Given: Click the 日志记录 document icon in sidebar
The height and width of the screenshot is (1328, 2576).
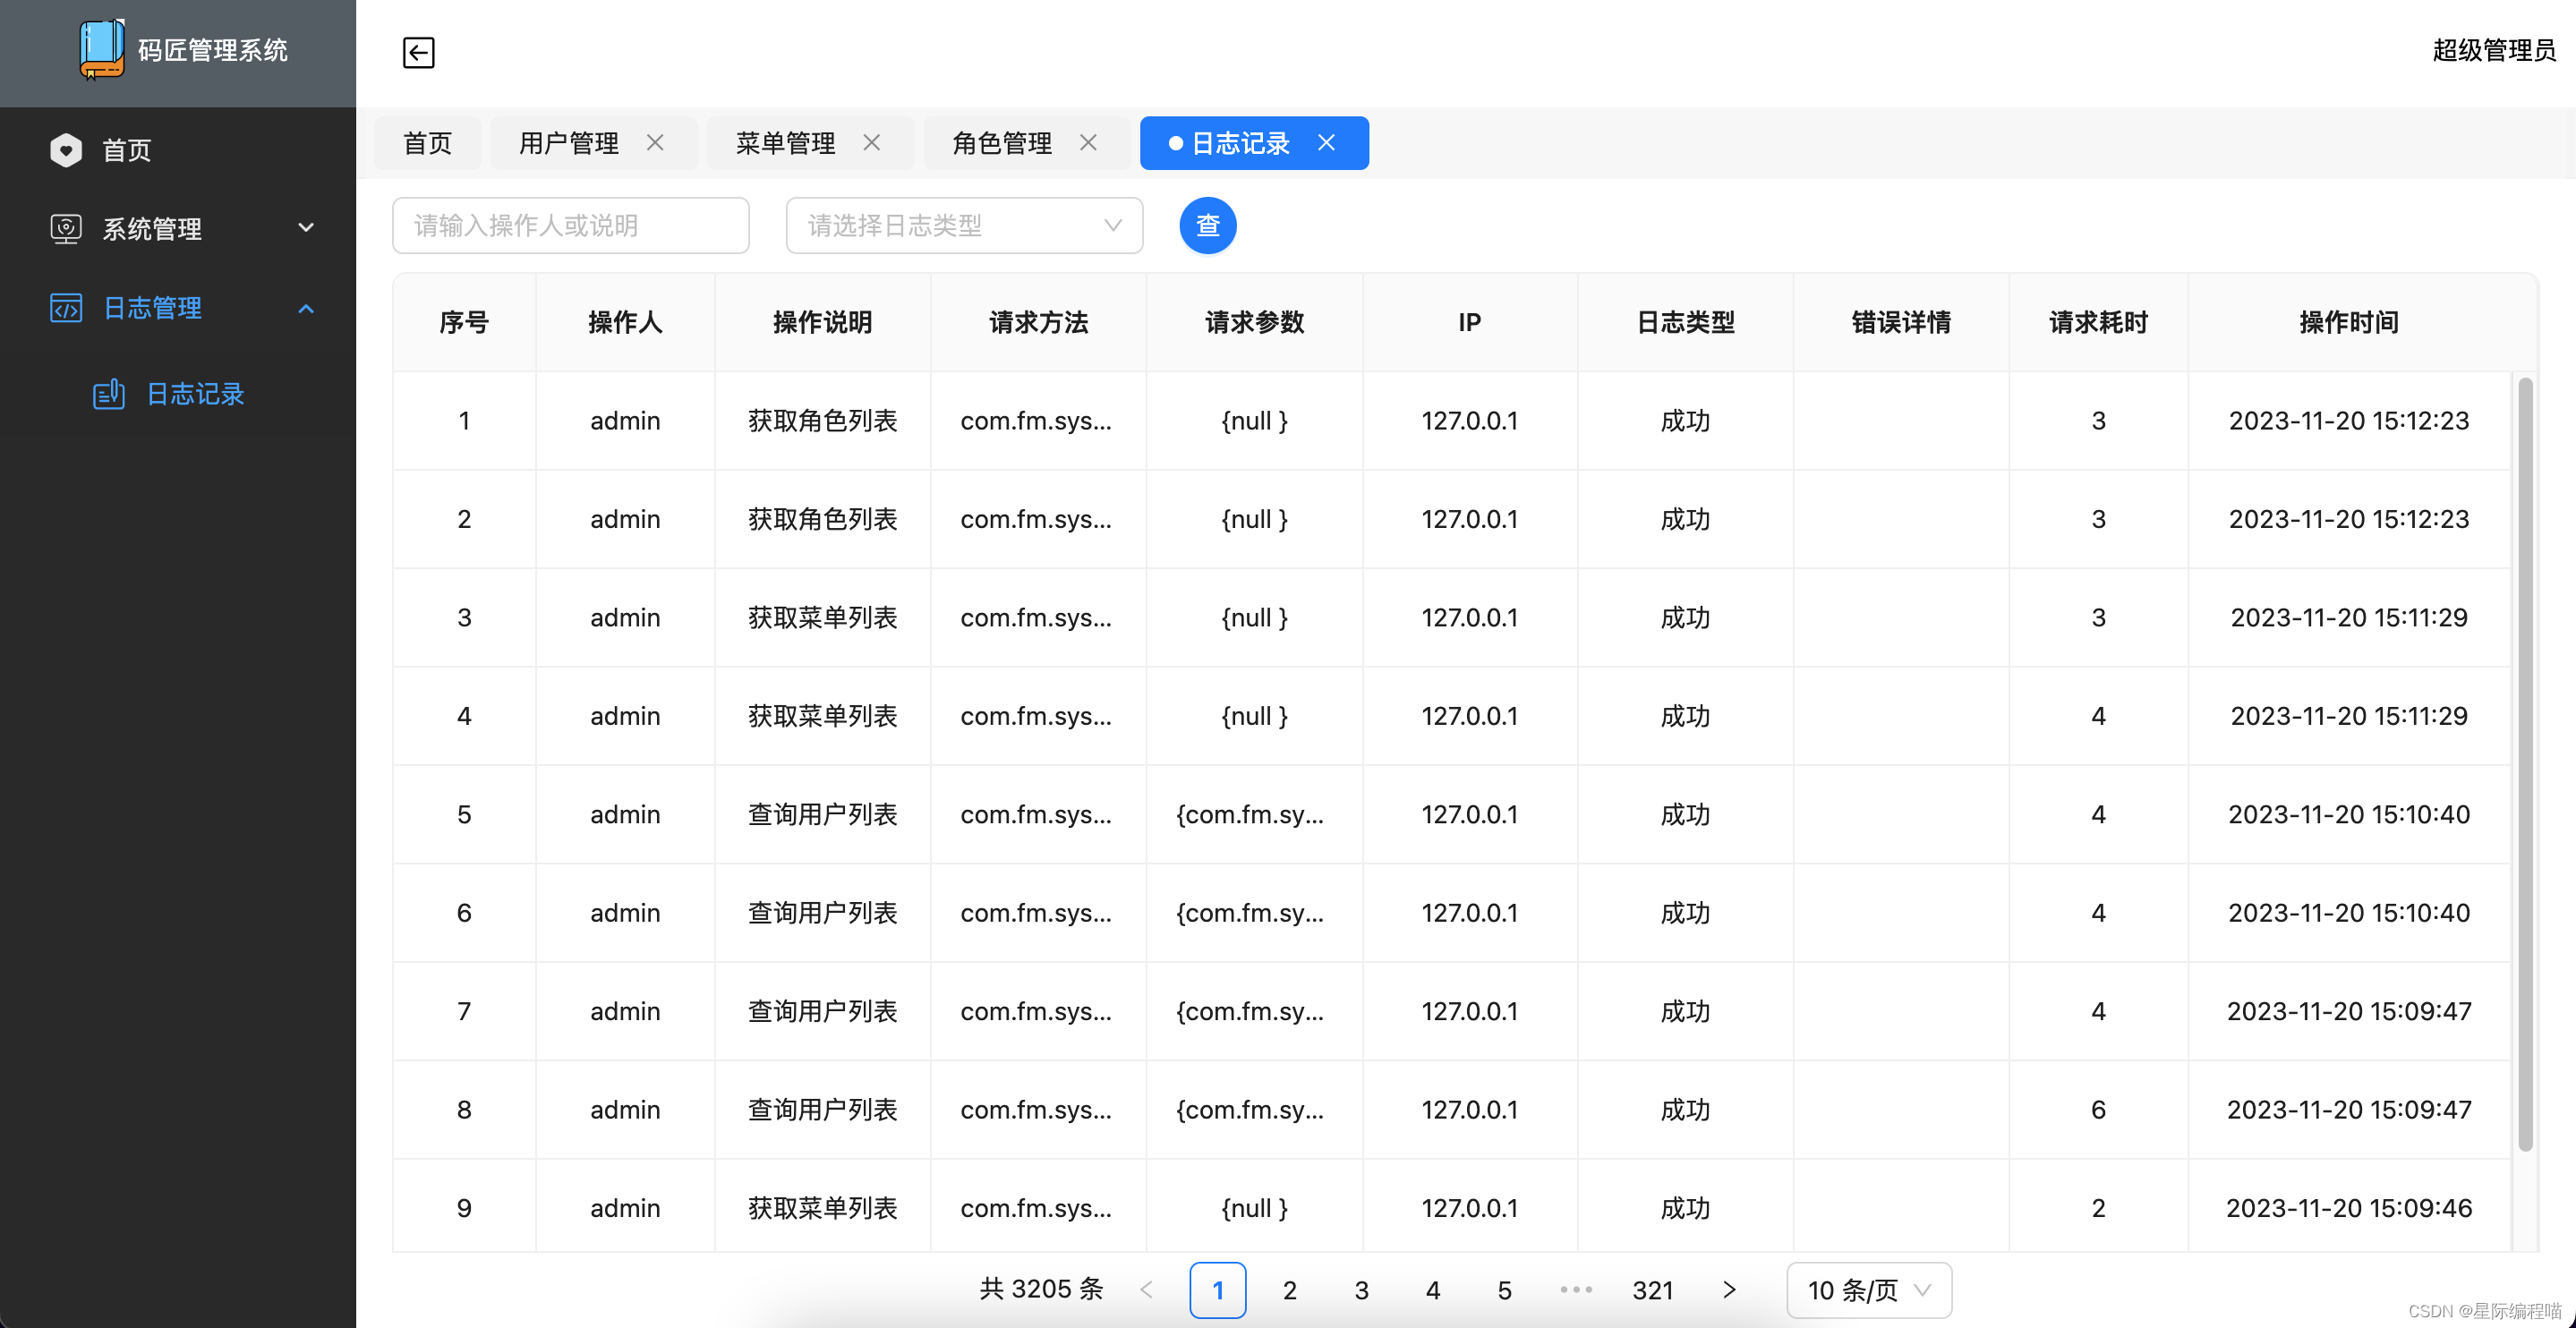Looking at the screenshot, I should pos(109,394).
